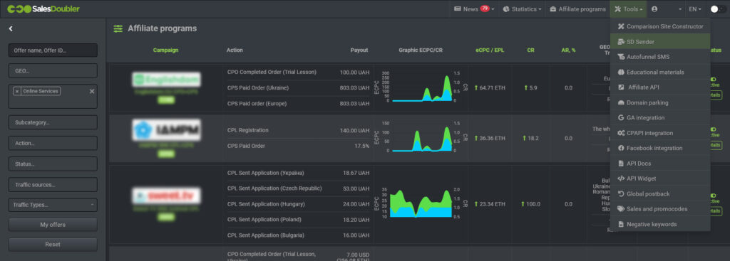
Task: Click the ECPC/CR chart in the CPL Registration row
Action: click(422, 137)
